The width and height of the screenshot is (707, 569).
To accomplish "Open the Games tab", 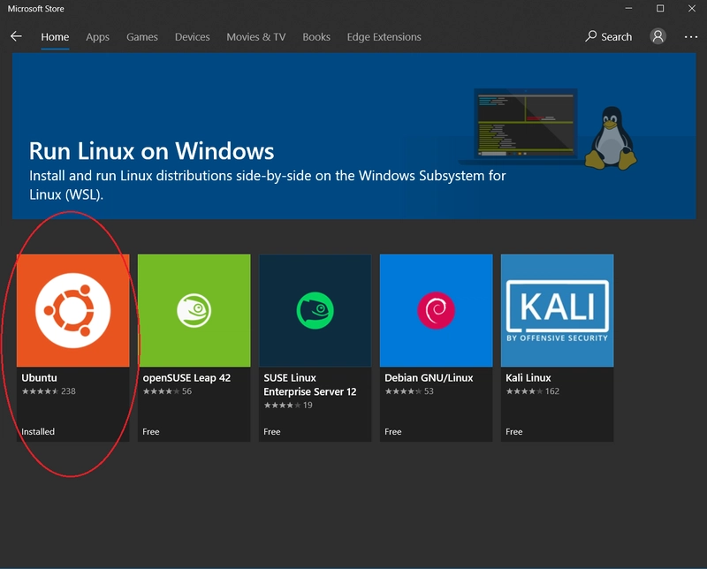I will click(x=142, y=37).
